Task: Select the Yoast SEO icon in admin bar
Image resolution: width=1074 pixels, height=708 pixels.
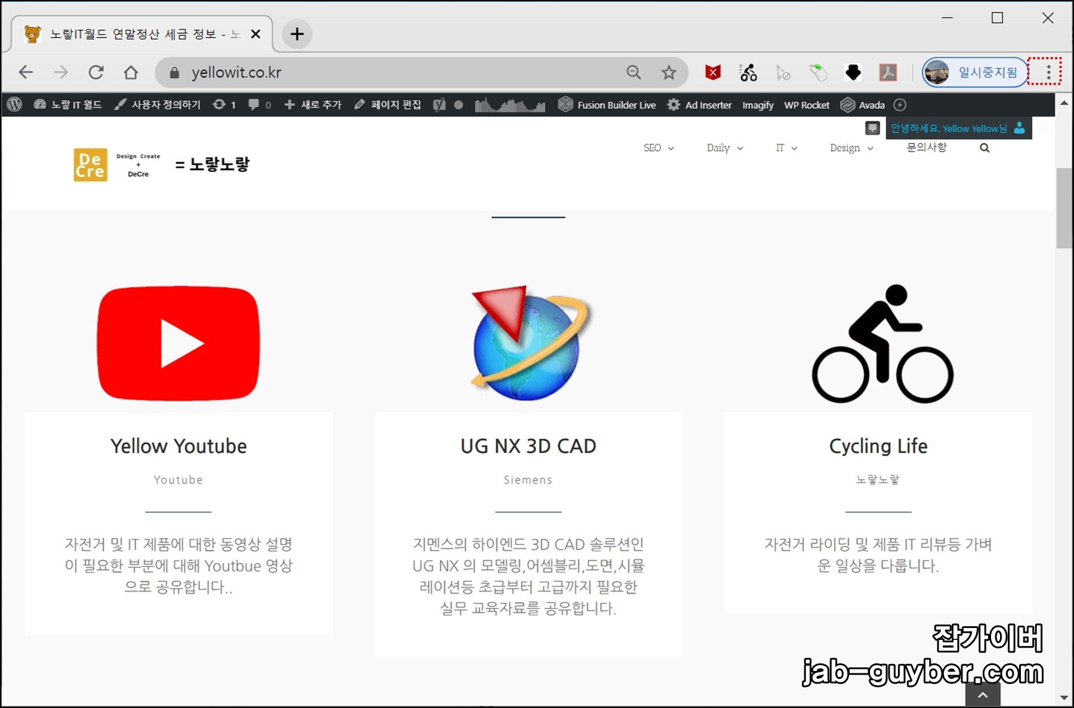Action: (x=440, y=104)
